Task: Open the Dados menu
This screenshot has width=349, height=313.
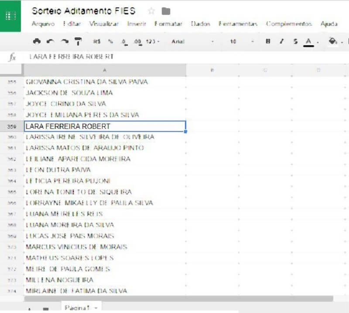Action: 200,24
